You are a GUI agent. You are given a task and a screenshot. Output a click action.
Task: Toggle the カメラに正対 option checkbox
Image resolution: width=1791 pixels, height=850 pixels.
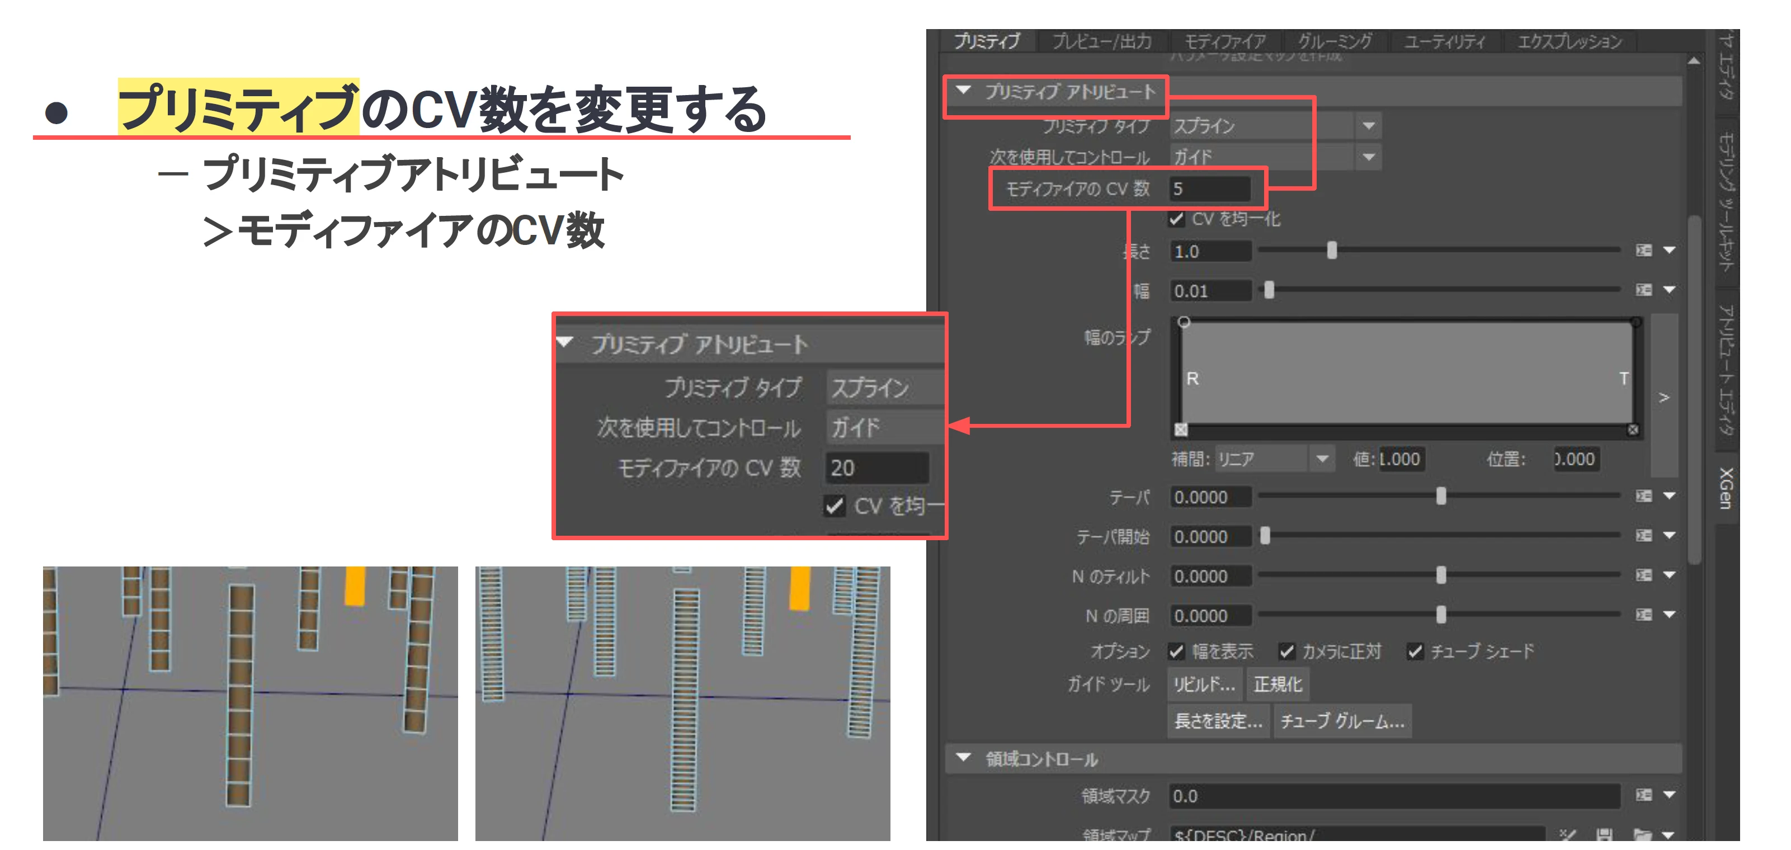click(x=1286, y=651)
